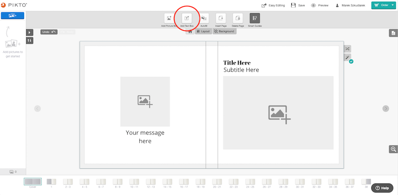Click the magic wand icon beside page
Screen dimensions: 398x195
coord(348,57)
